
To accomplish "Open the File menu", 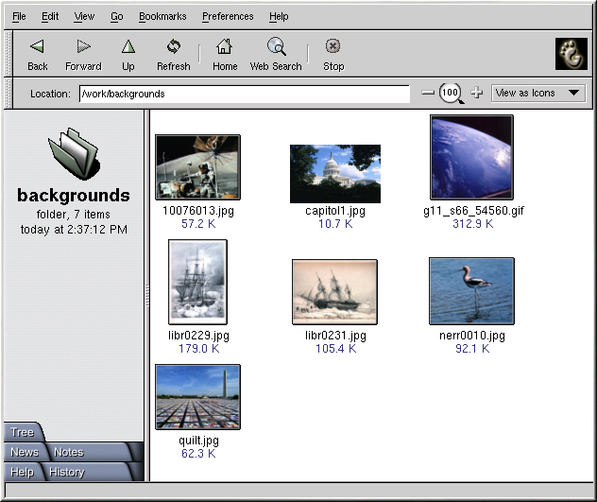I will pyautogui.click(x=19, y=16).
